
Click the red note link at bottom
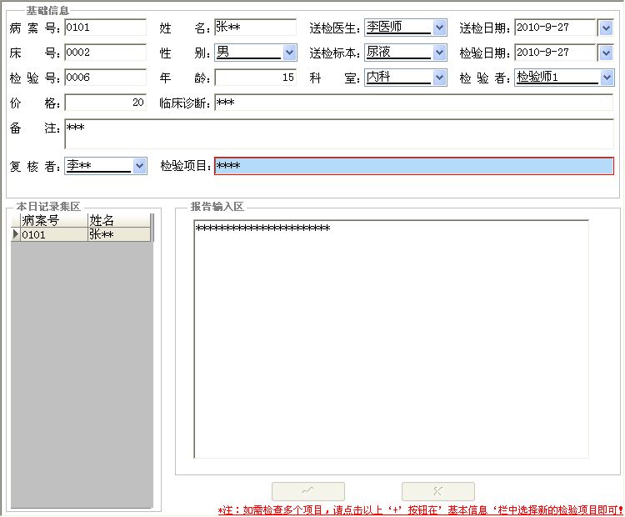[420, 509]
